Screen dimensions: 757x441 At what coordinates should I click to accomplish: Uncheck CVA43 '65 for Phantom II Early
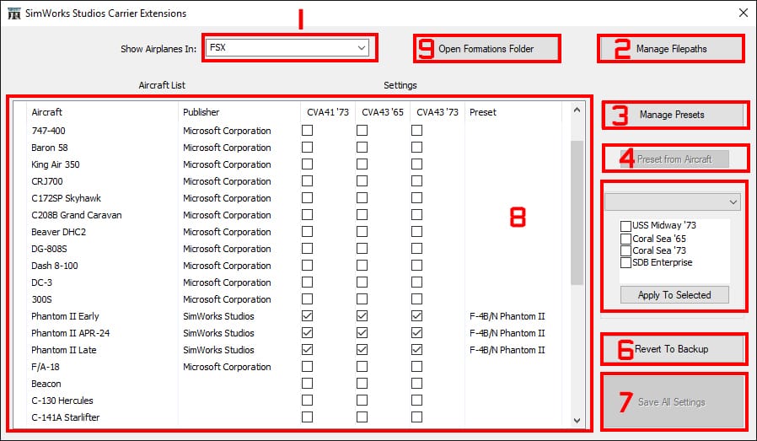tap(362, 316)
